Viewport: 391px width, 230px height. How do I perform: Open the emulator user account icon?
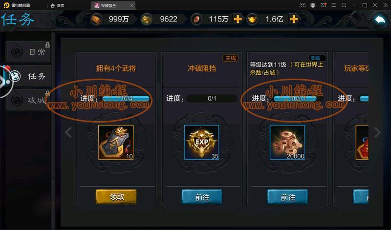pos(313,5)
